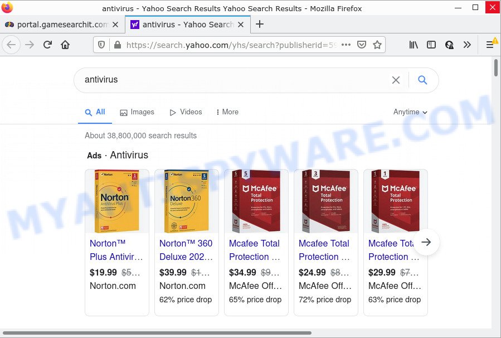Select the All results tab
The image size is (501, 338).
tap(95, 112)
